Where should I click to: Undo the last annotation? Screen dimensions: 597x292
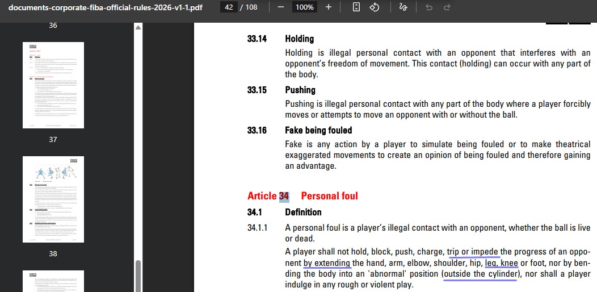point(429,7)
